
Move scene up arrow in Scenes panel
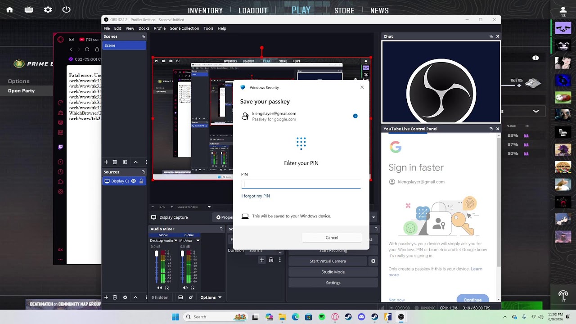click(x=135, y=162)
